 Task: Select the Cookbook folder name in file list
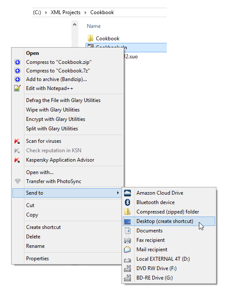click(107, 38)
